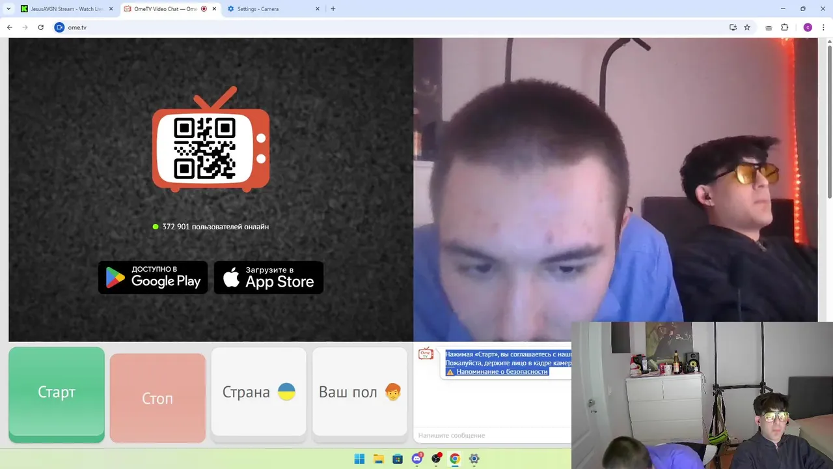Click the 372 901 пользователей онлайн counter
833x469 pixels.
tap(211, 227)
